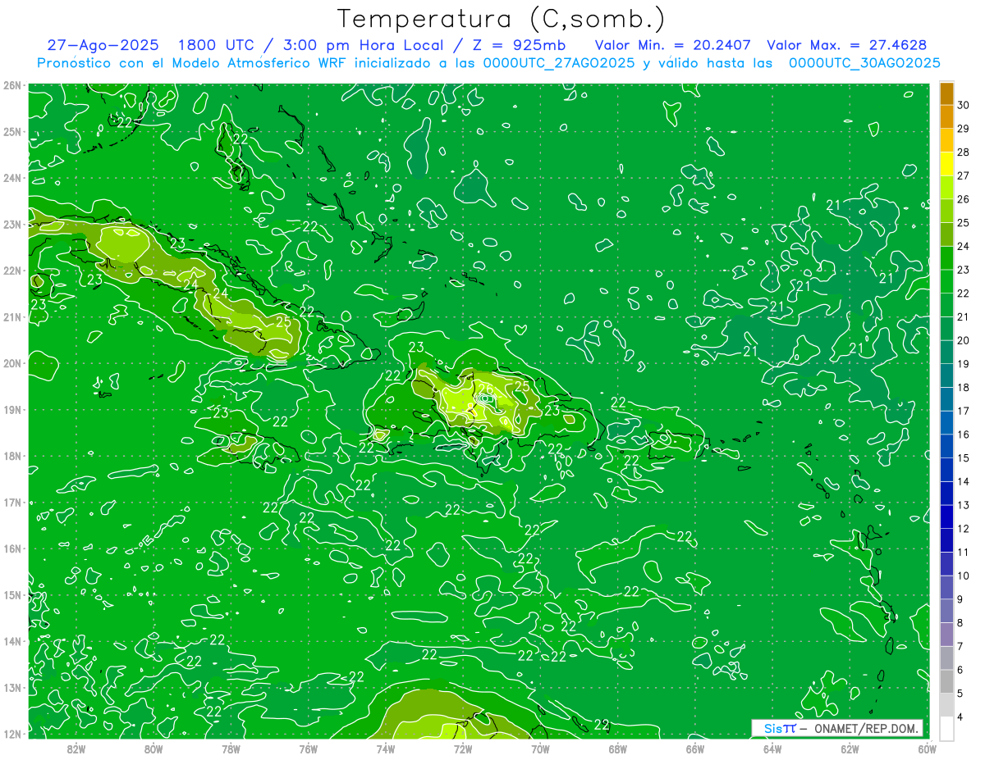Image resolution: width=985 pixels, height=760 pixels.
Task: Click the valid-until time "0000UTC_30AGO2025"
Action: pos(864,62)
